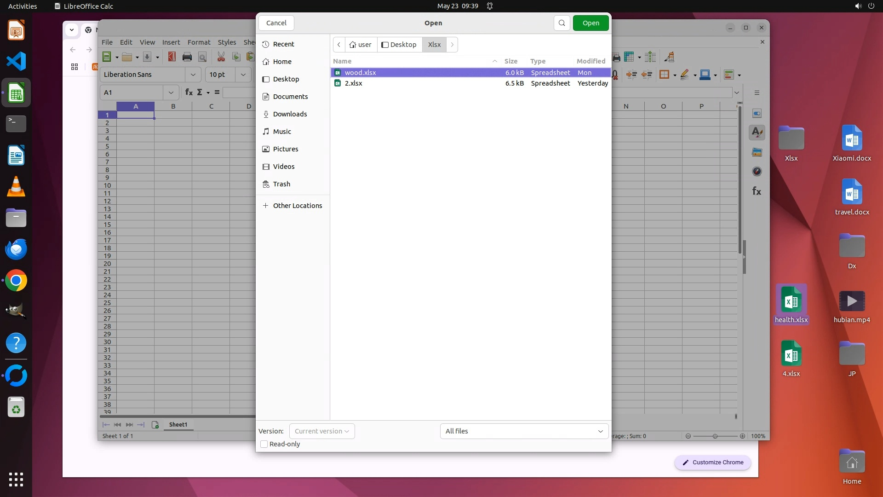Expand the font size dropdown
Viewport: 883px width, 497px height.
click(x=243, y=75)
